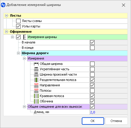Click the Разделительная полоса icon
Viewport: 131px width, 128px height.
pyautogui.click(x=36, y=80)
